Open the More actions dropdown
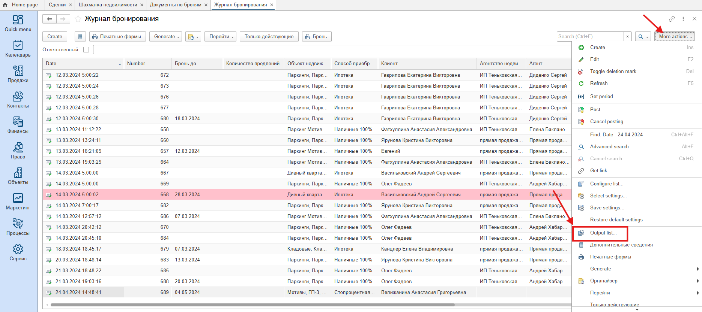702x312 pixels. click(x=675, y=36)
